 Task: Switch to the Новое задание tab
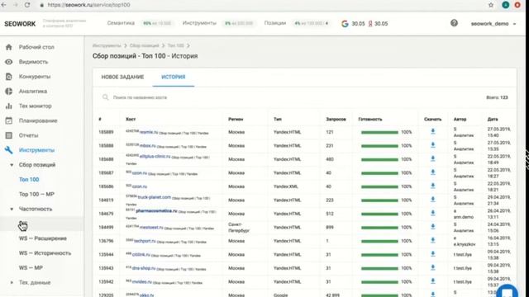[122, 77]
